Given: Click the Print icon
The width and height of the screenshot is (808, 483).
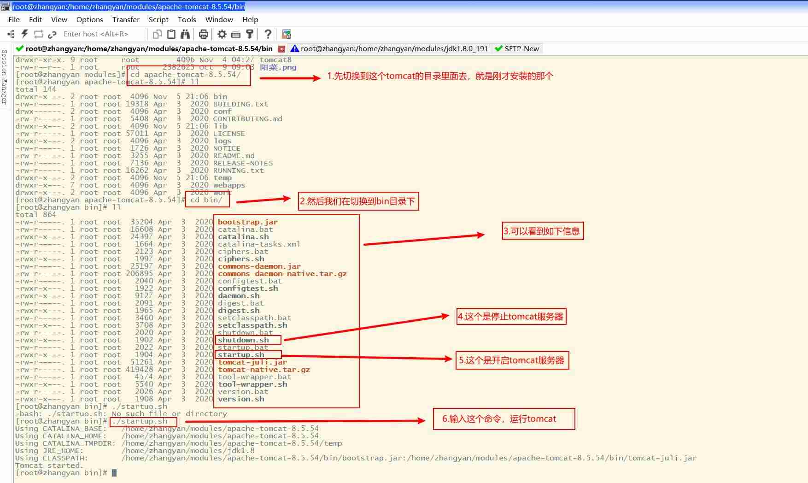Looking at the screenshot, I should (x=204, y=34).
